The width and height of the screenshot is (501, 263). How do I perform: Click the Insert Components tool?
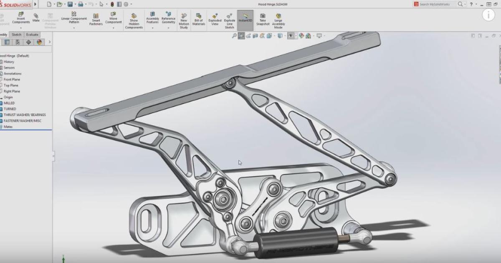[x=21, y=18]
